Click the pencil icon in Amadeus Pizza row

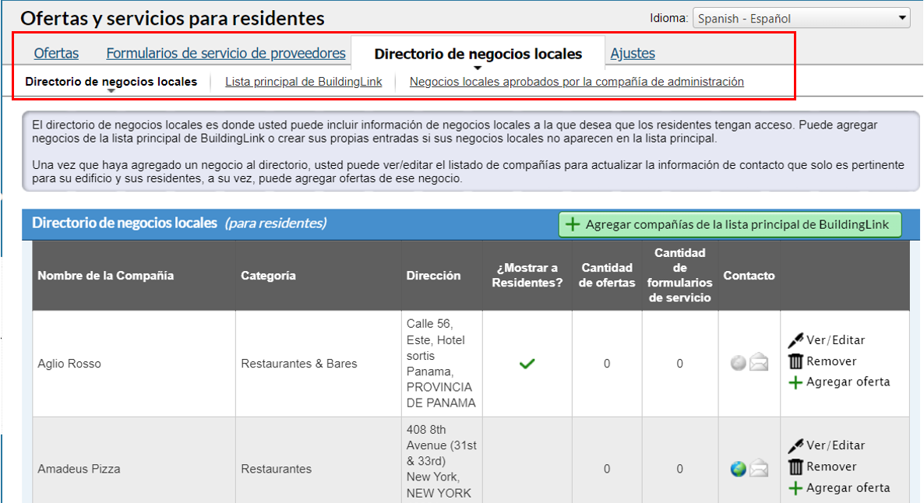point(795,446)
